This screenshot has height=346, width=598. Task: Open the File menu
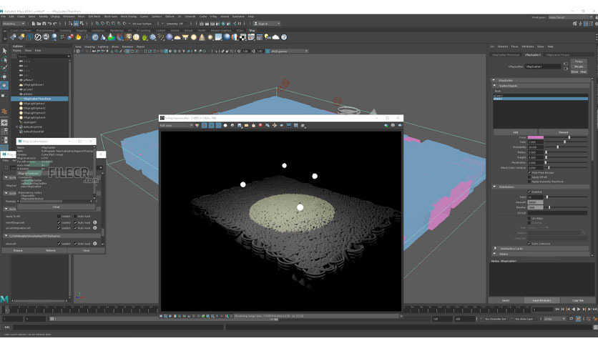point(4,16)
